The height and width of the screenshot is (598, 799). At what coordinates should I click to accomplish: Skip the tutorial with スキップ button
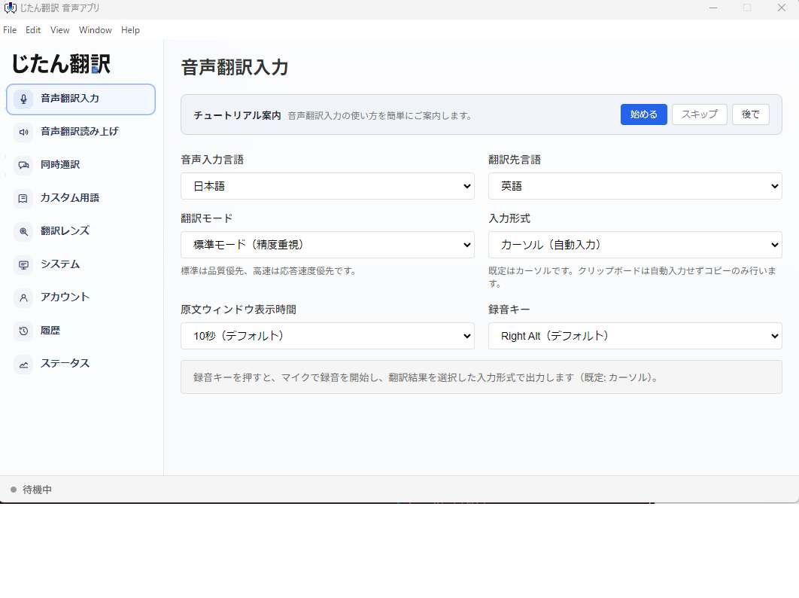click(699, 114)
